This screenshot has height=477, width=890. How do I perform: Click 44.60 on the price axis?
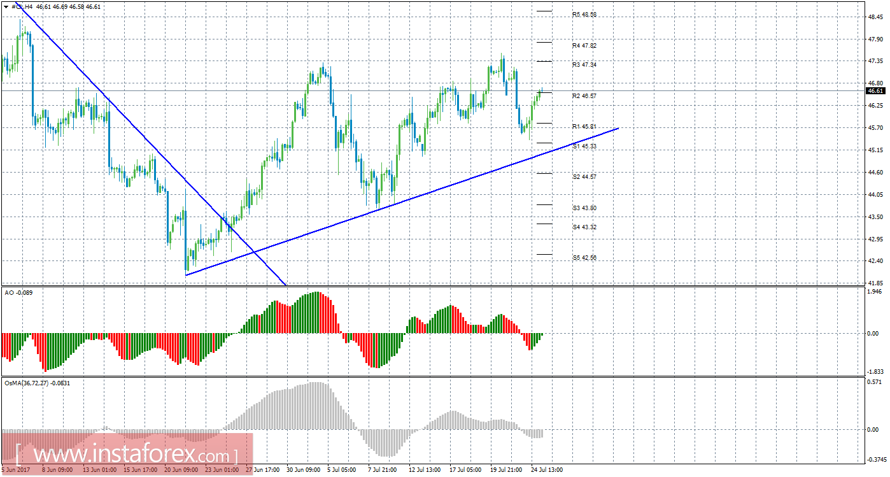(x=875, y=173)
